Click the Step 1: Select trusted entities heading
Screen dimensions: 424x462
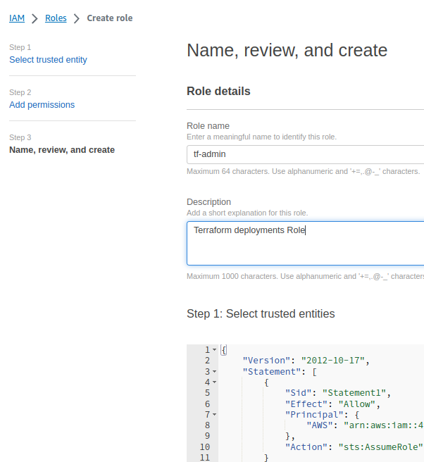[261, 314]
